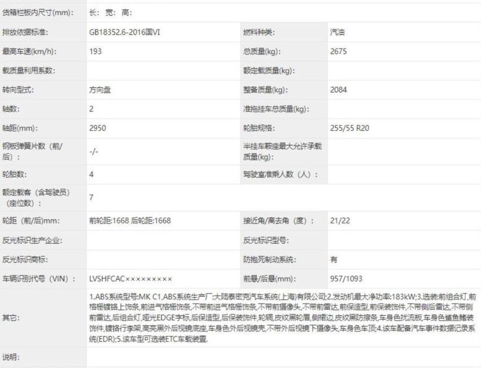Click the 钢板弹簧片数 label
The image size is (481, 368).
coord(32,151)
